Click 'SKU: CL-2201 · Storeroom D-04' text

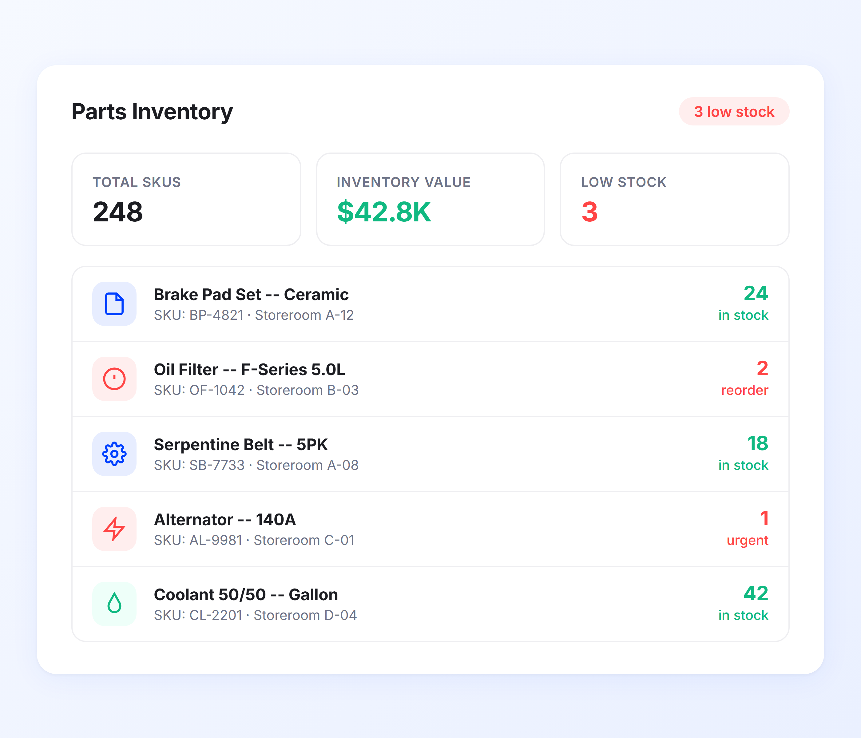click(255, 615)
